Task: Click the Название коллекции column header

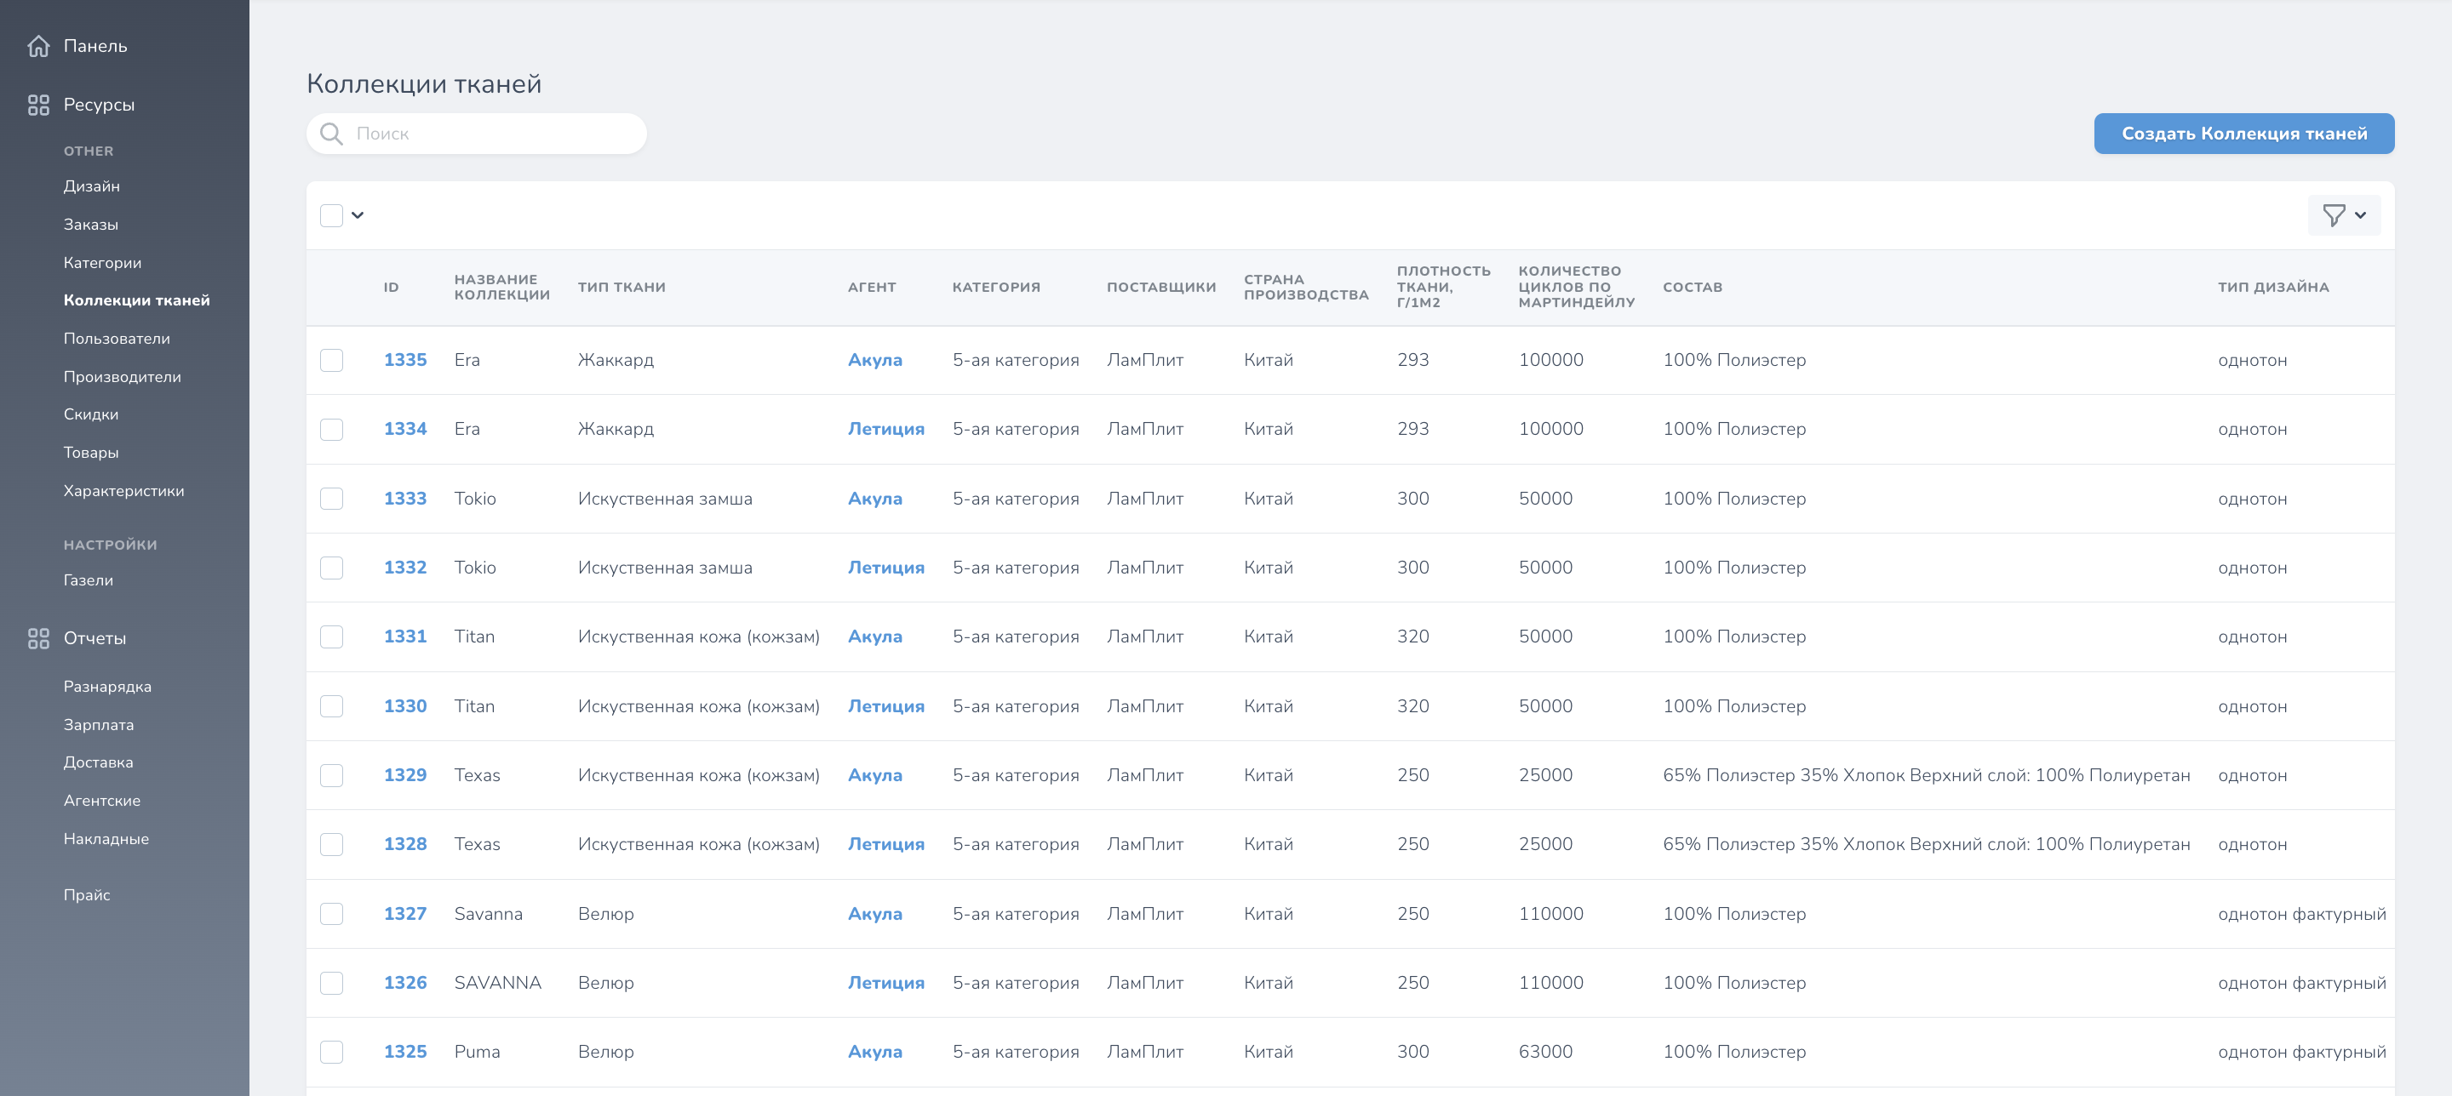Action: click(501, 288)
